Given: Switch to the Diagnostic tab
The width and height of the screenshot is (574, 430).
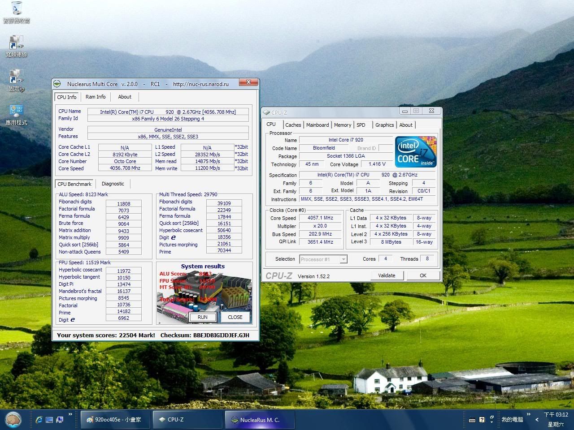Looking at the screenshot, I should [x=113, y=184].
